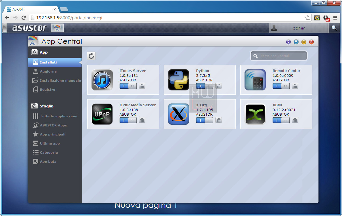Viewport: 342px width, 216px height.
Task: Remove X.Org with its trash icon
Action: [x=218, y=120]
